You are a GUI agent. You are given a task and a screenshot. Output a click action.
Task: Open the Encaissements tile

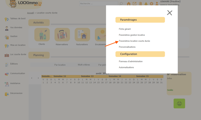(100, 34)
